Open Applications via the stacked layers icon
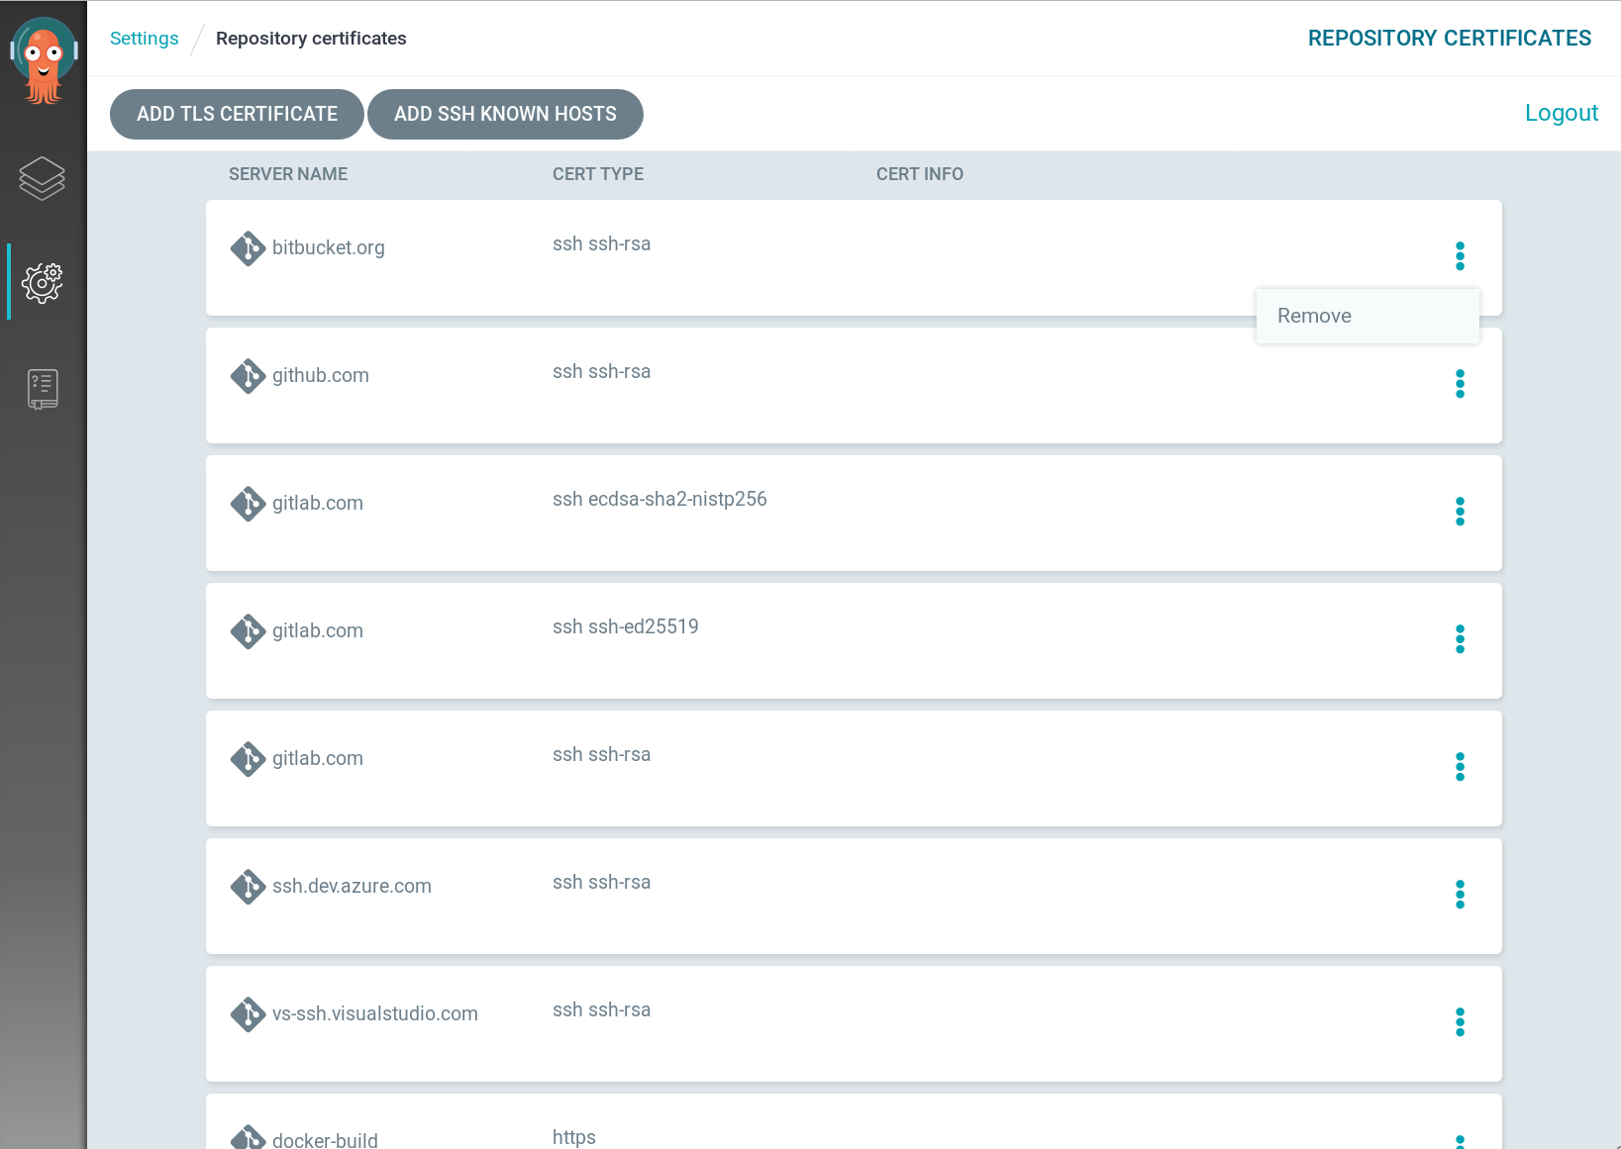 [x=43, y=179]
